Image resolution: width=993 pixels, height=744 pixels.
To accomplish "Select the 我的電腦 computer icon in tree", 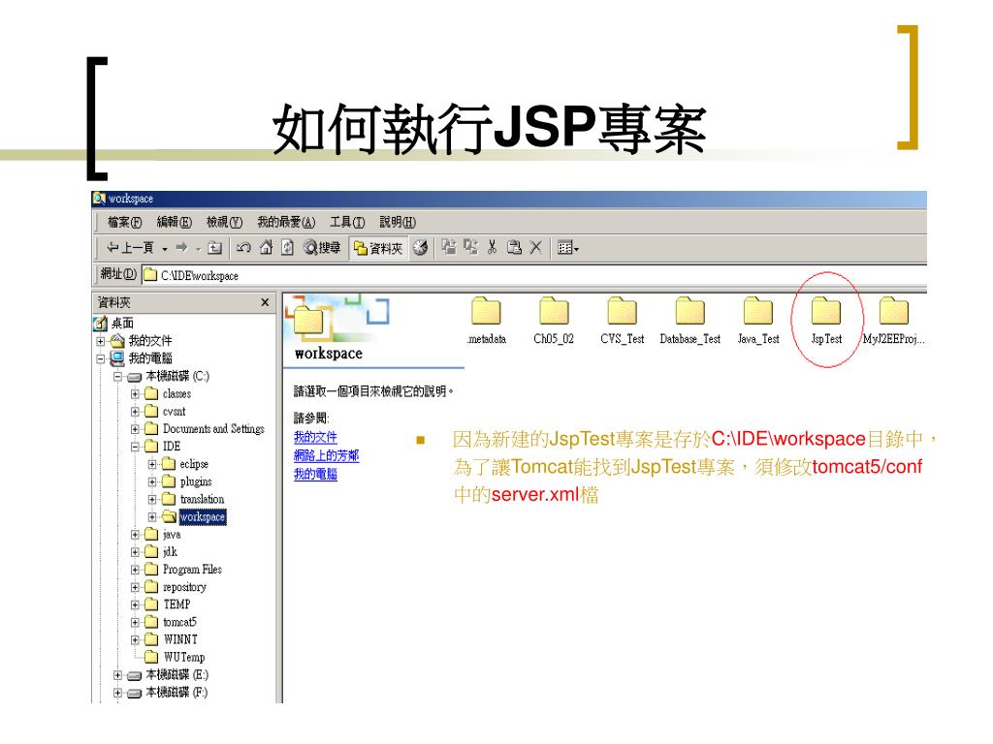I will 117,358.
